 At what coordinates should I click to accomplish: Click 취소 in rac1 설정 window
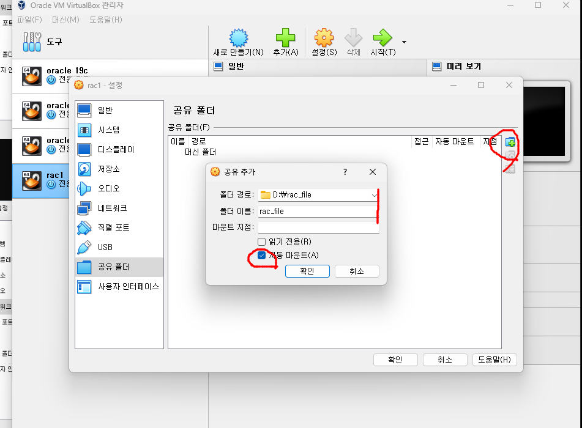coord(445,360)
